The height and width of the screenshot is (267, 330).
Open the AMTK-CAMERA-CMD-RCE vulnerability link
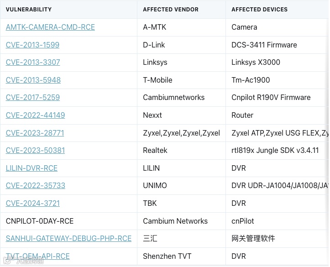pos(50,27)
